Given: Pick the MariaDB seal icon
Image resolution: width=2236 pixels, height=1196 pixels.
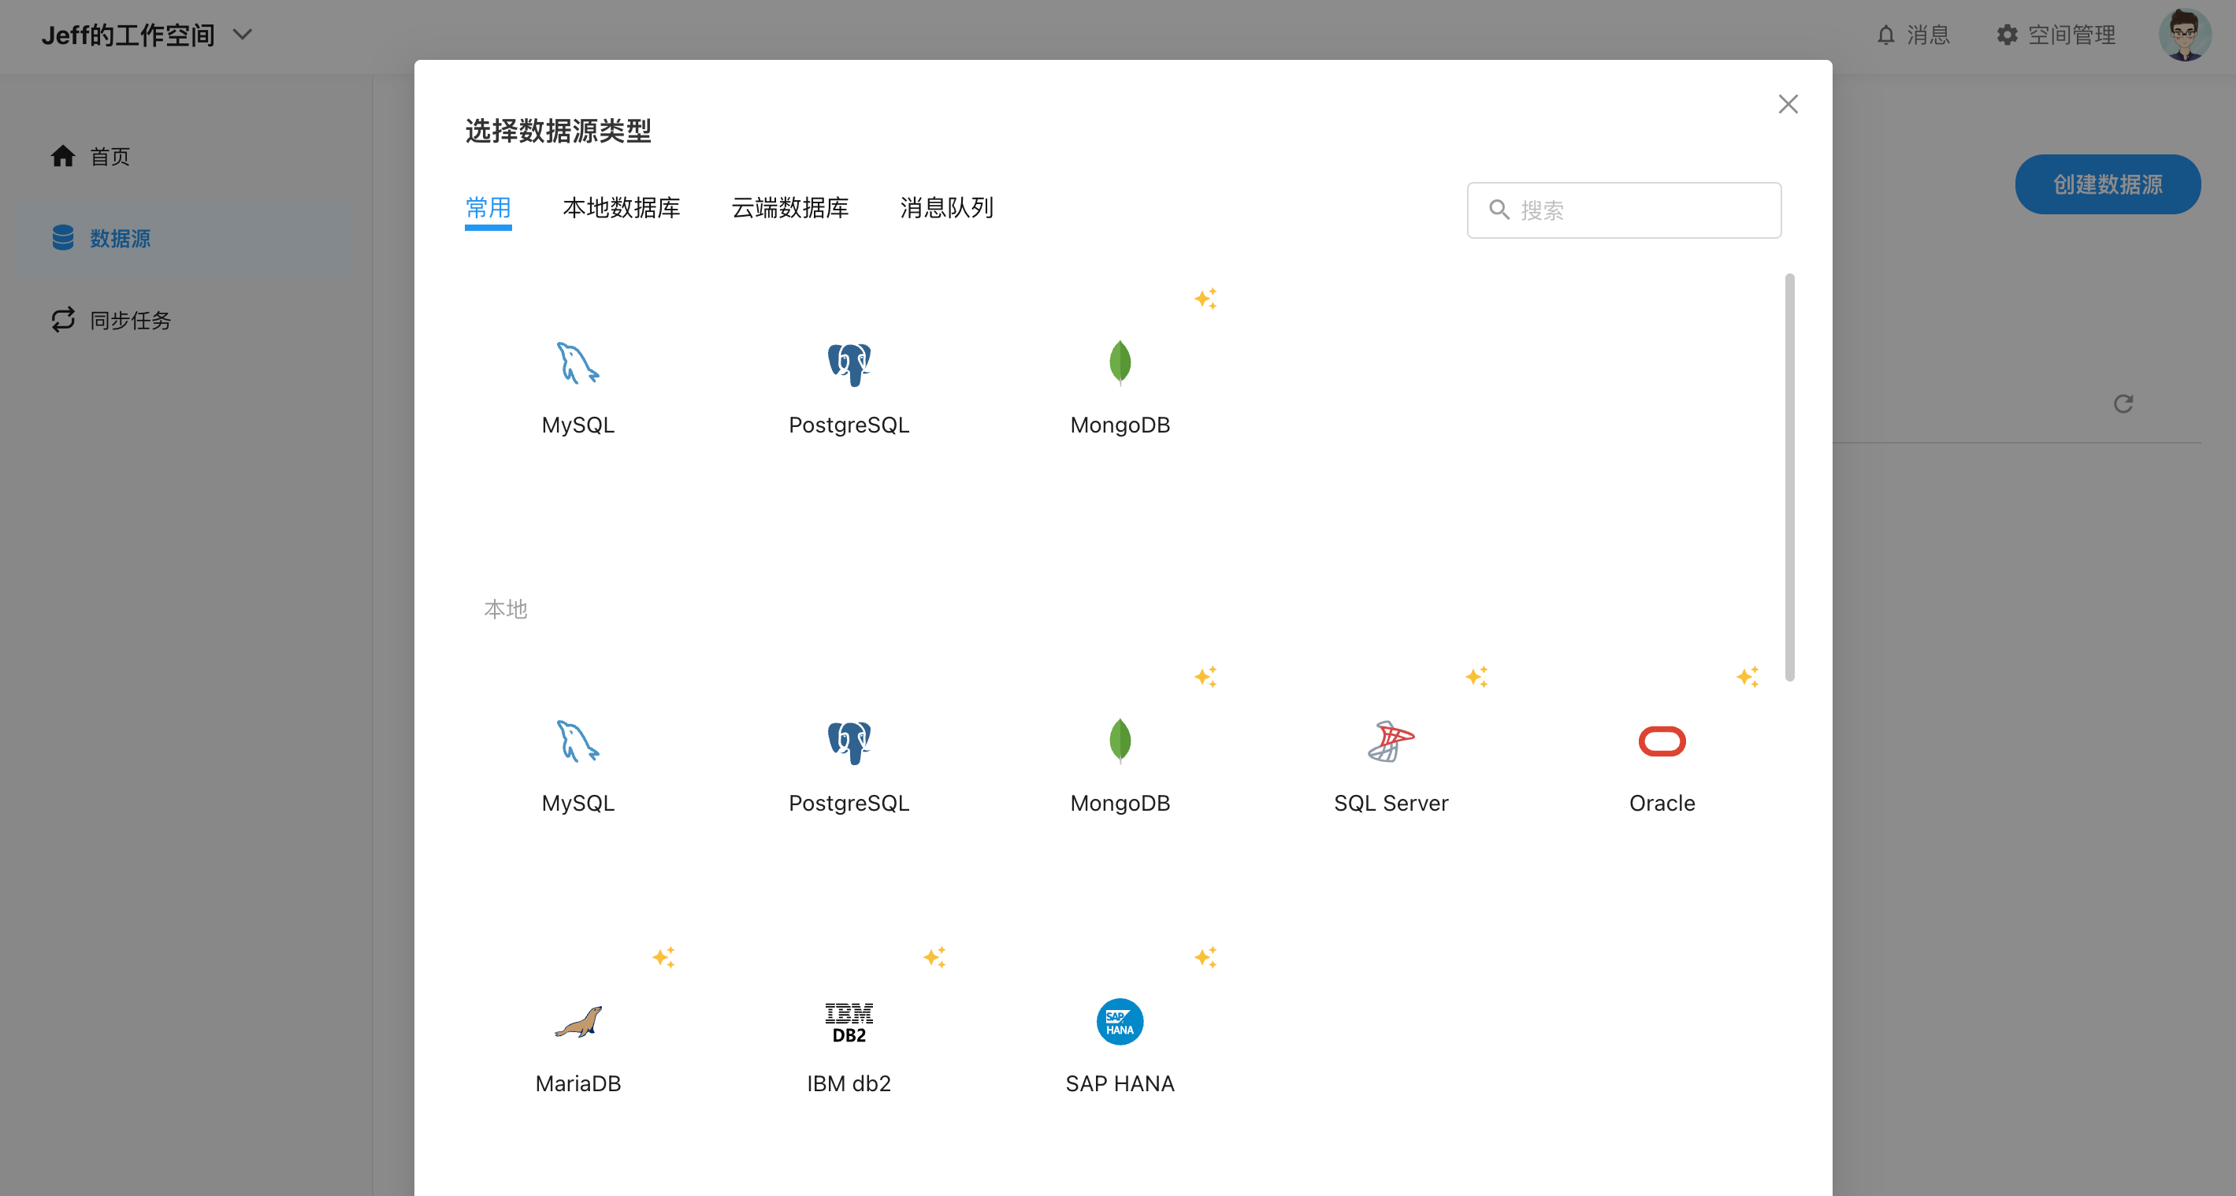Looking at the screenshot, I should point(578,1023).
